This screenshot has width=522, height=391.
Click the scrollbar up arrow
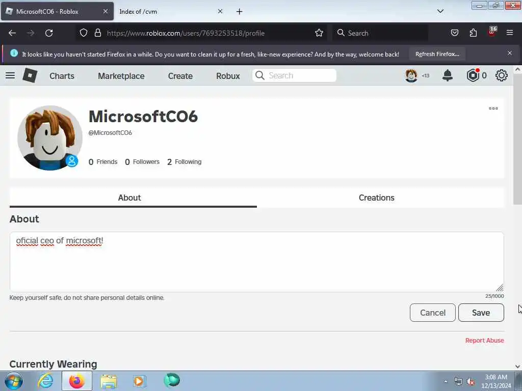point(517,69)
